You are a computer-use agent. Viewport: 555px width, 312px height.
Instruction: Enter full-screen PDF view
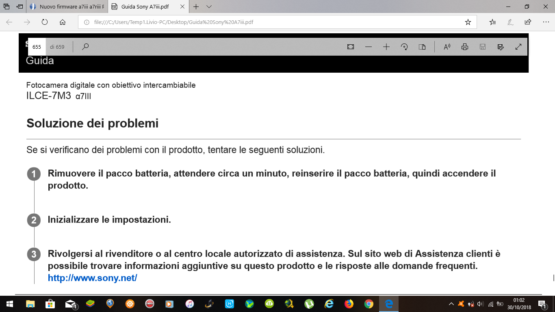pyautogui.click(x=518, y=47)
